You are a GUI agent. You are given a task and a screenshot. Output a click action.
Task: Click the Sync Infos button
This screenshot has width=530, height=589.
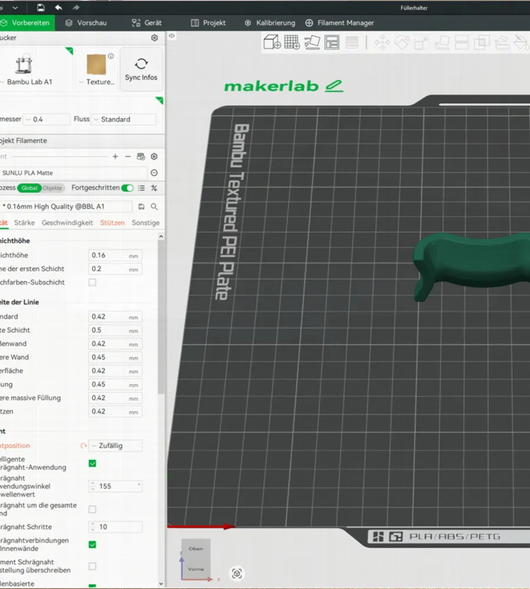click(x=141, y=69)
